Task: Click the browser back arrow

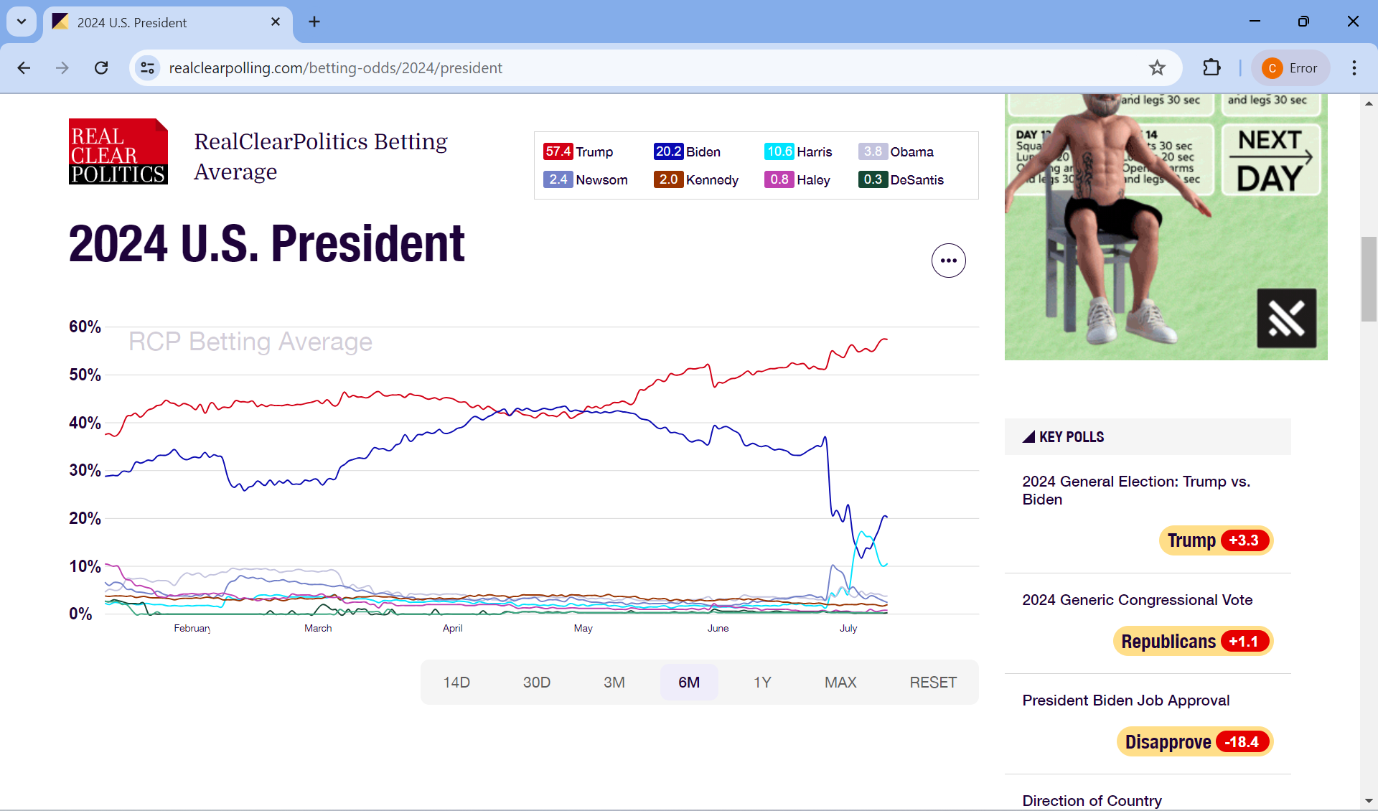Action: [x=24, y=67]
